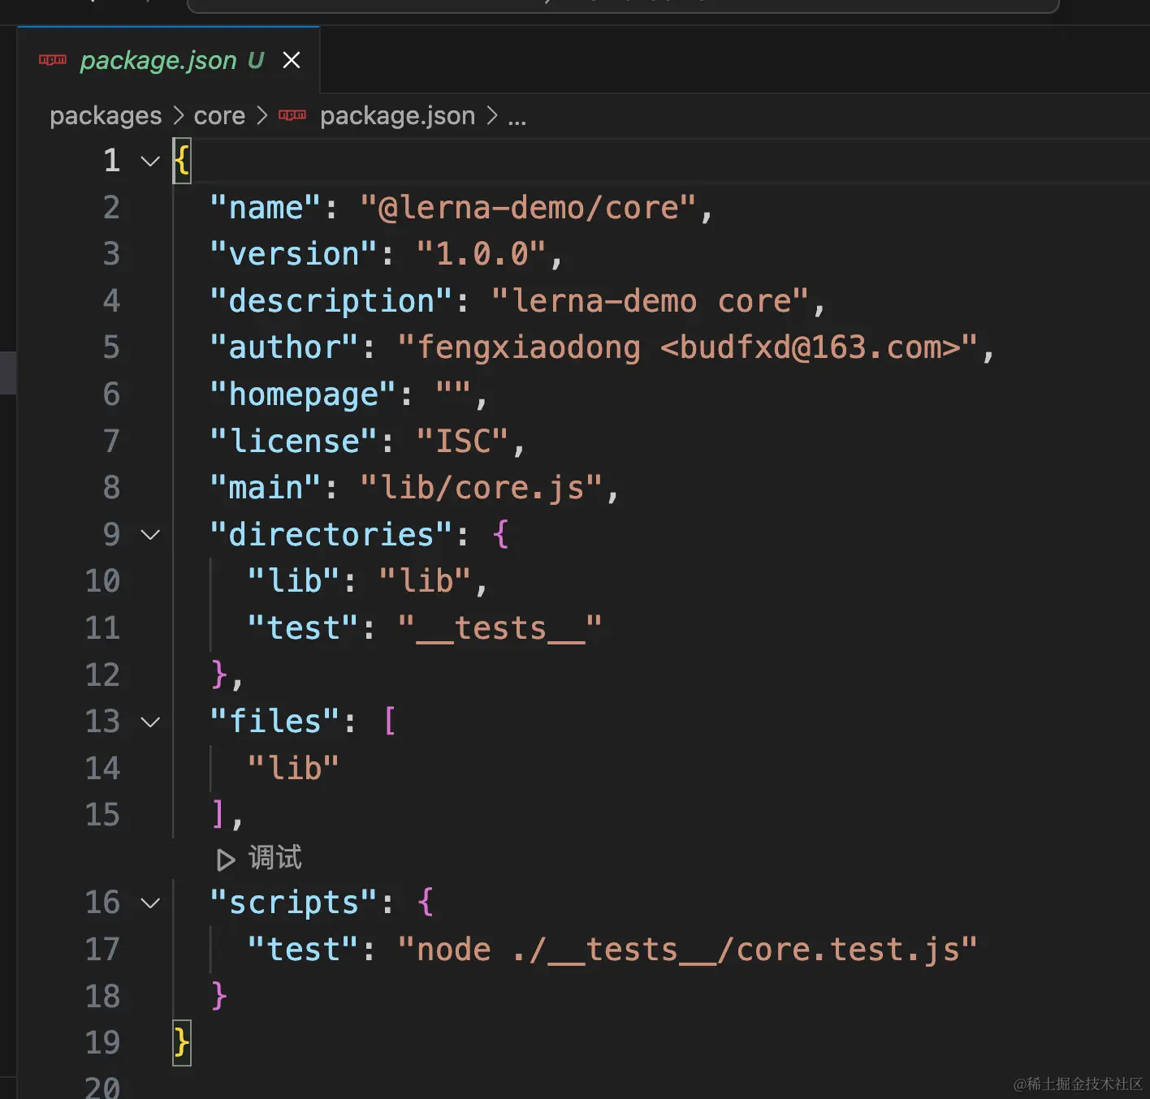Viewport: 1150px width, 1099px height.
Task: Click the 调试 debug code lens
Action: [x=275, y=858]
